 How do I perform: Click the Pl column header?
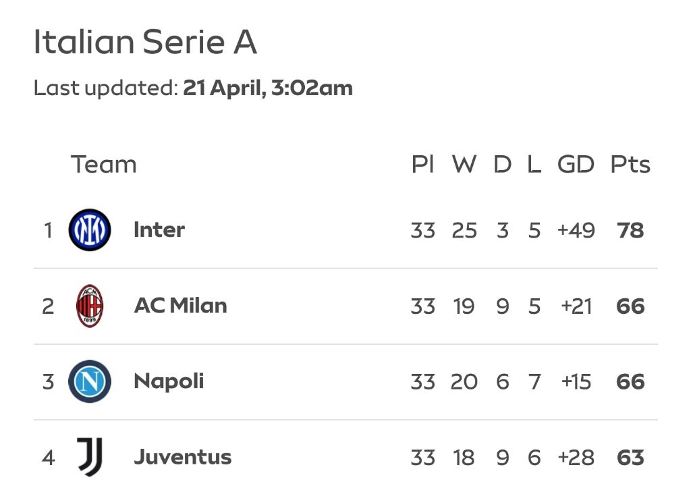click(x=422, y=165)
